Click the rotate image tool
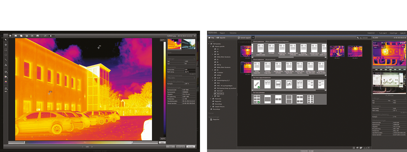 (x=6, y=72)
